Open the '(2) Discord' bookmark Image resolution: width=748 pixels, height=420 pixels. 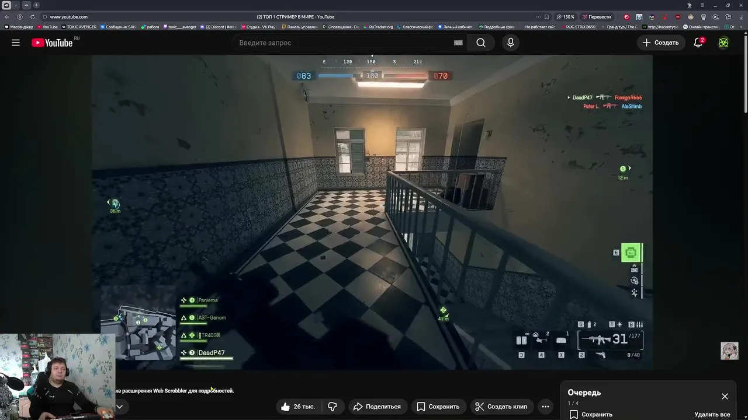click(219, 27)
